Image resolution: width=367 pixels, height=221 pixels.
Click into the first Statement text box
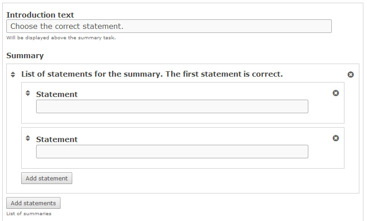click(x=172, y=106)
